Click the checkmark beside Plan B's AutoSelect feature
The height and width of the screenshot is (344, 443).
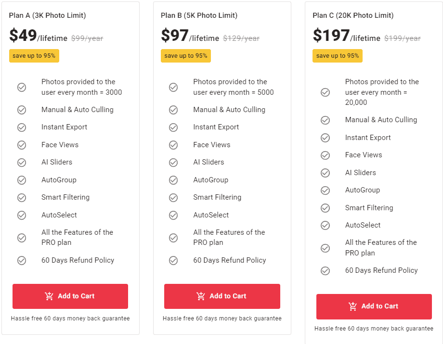173,215
